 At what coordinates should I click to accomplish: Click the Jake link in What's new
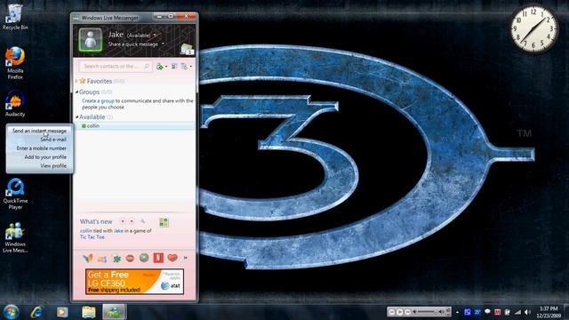[x=118, y=231]
